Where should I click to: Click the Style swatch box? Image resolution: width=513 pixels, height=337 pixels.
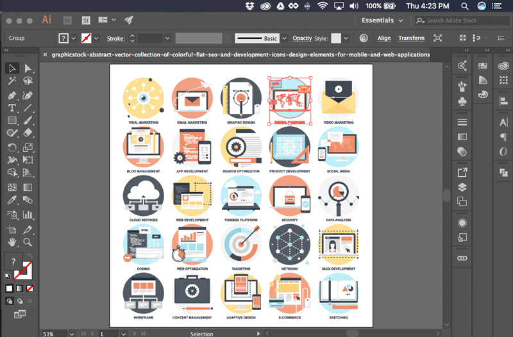337,38
